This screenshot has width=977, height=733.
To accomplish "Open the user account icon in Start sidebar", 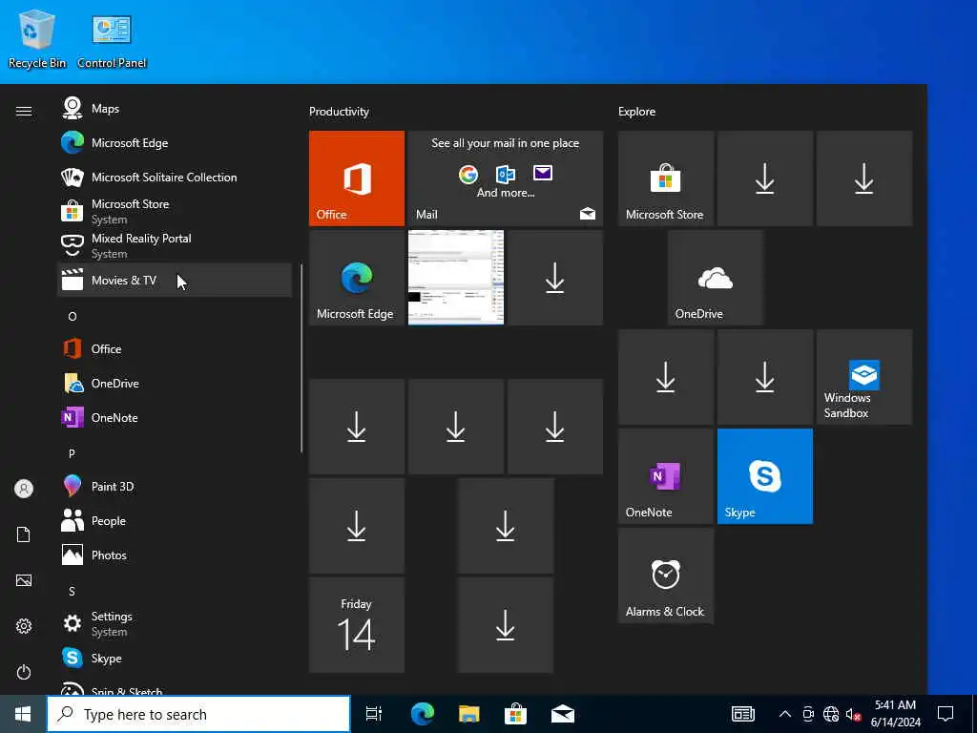I will pos(24,489).
